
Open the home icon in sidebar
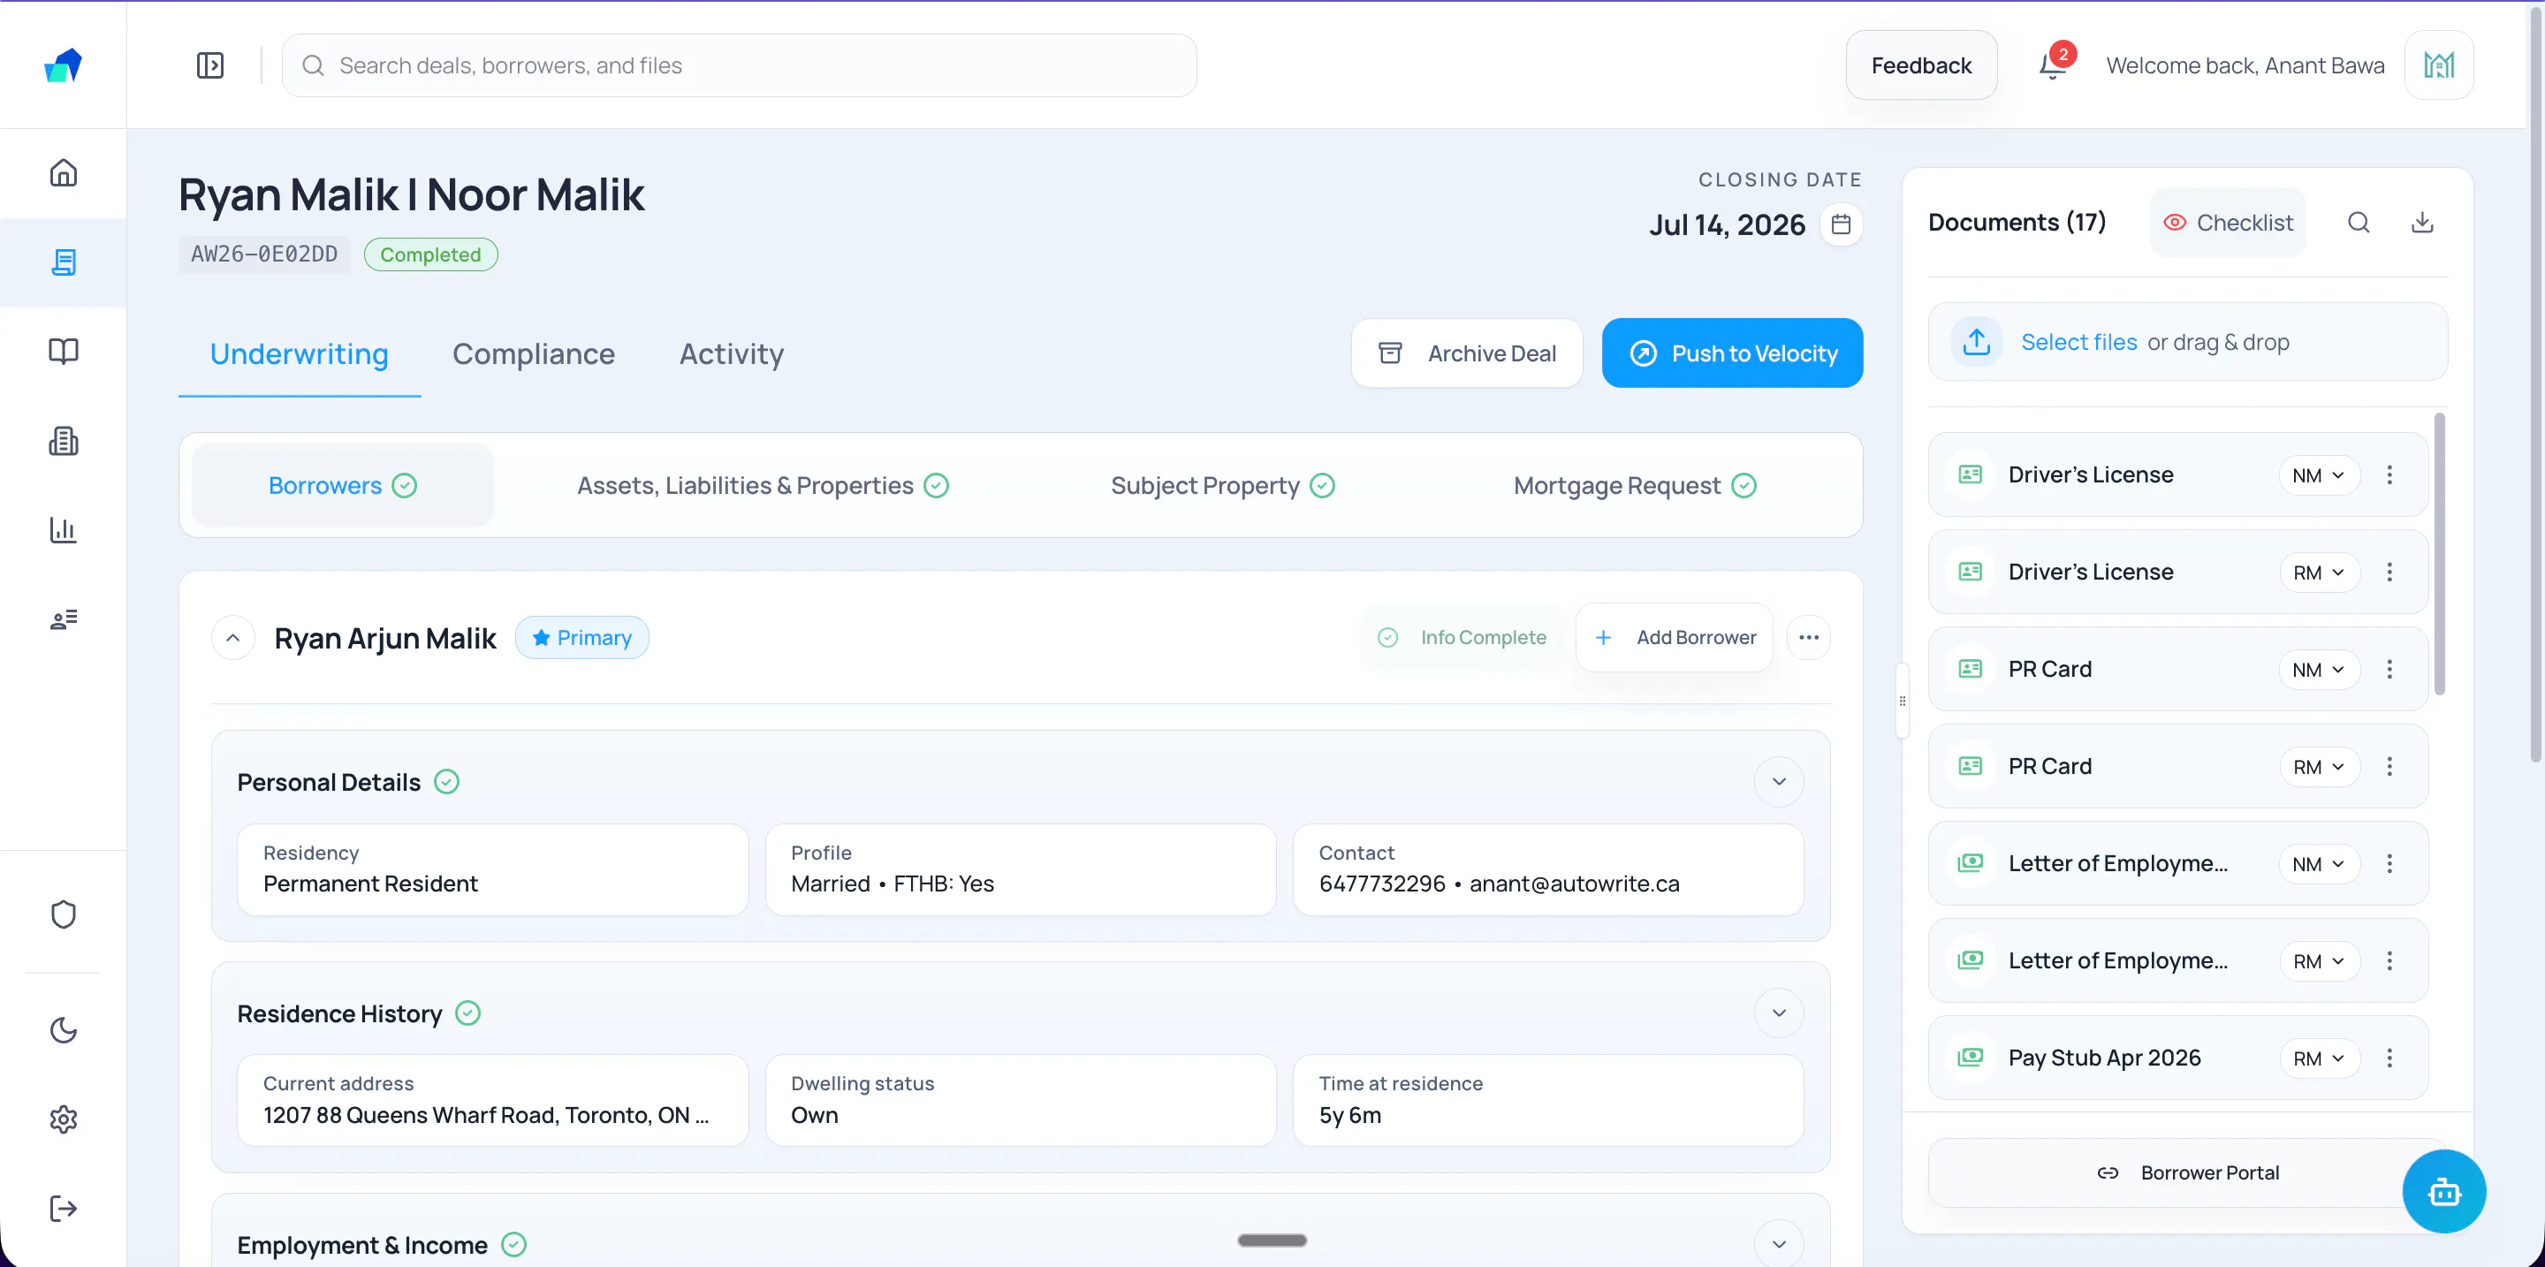click(64, 173)
